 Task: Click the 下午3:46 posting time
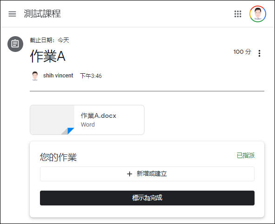pos(91,76)
